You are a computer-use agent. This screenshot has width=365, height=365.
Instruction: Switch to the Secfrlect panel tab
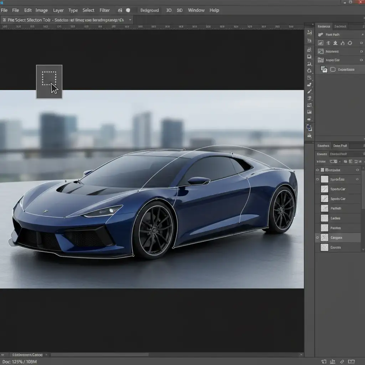[340, 26]
